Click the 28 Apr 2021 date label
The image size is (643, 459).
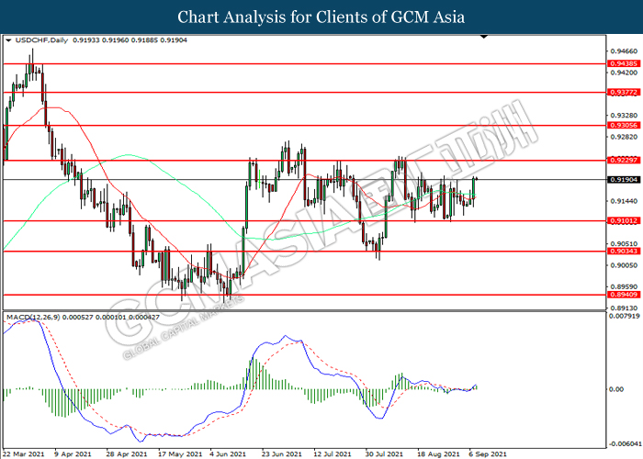coord(127,454)
